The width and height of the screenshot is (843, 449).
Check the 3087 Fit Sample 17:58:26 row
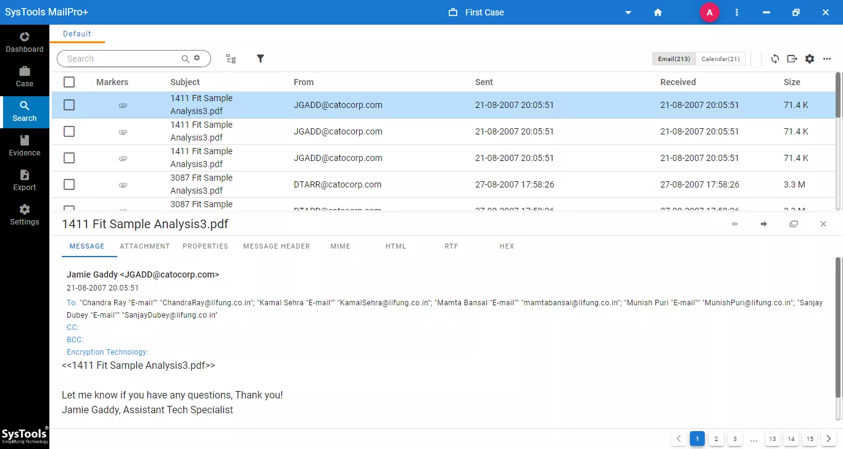click(69, 184)
